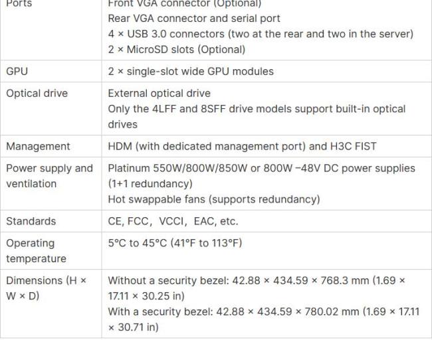Click the Platinum 550W/800W/850W power supplies line
432x340 pixels.
(x=261, y=176)
